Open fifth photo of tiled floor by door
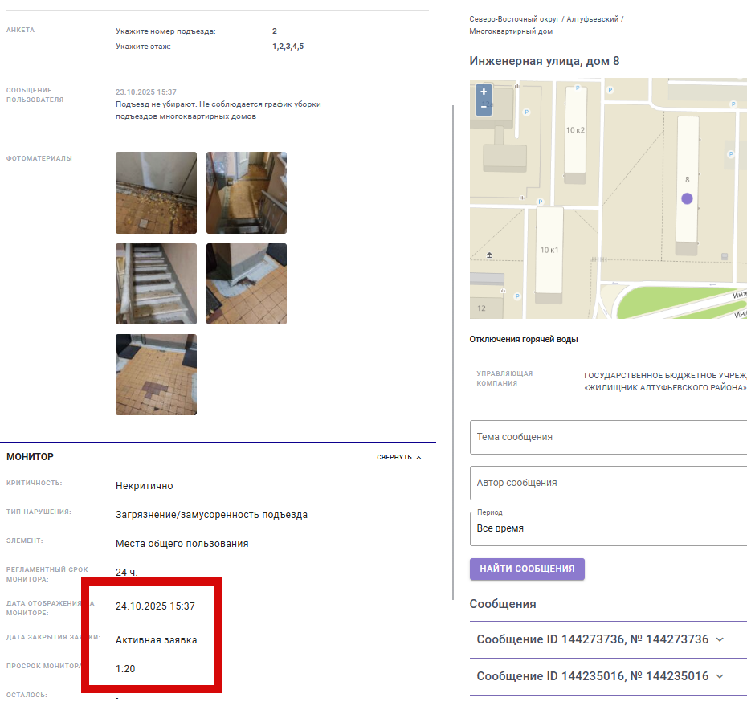This screenshot has width=747, height=706. click(157, 374)
